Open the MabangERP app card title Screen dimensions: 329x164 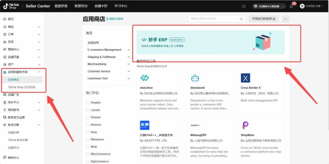198,135
